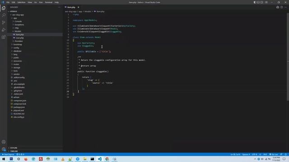Toggle the secondary side bar layout icon

(x=262, y=2)
